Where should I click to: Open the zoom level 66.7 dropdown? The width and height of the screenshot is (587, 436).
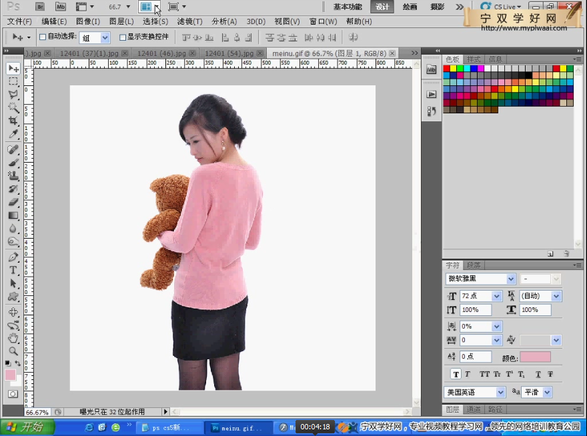coord(128,7)
